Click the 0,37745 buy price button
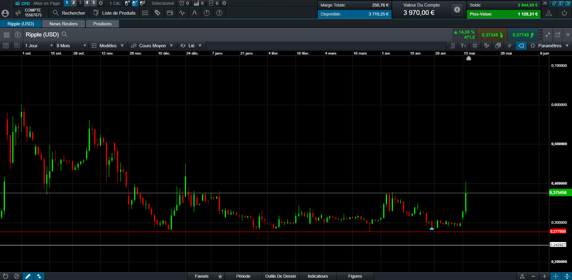 coord(522,35)
